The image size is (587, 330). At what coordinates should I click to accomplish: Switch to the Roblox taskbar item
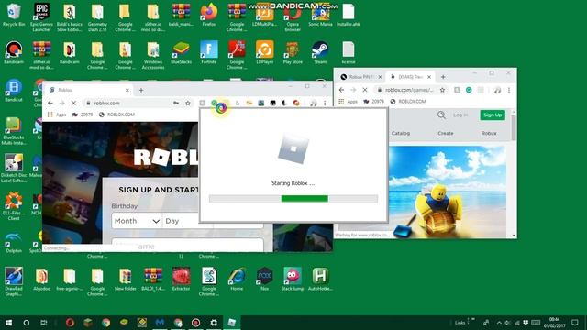coord(232,323)
